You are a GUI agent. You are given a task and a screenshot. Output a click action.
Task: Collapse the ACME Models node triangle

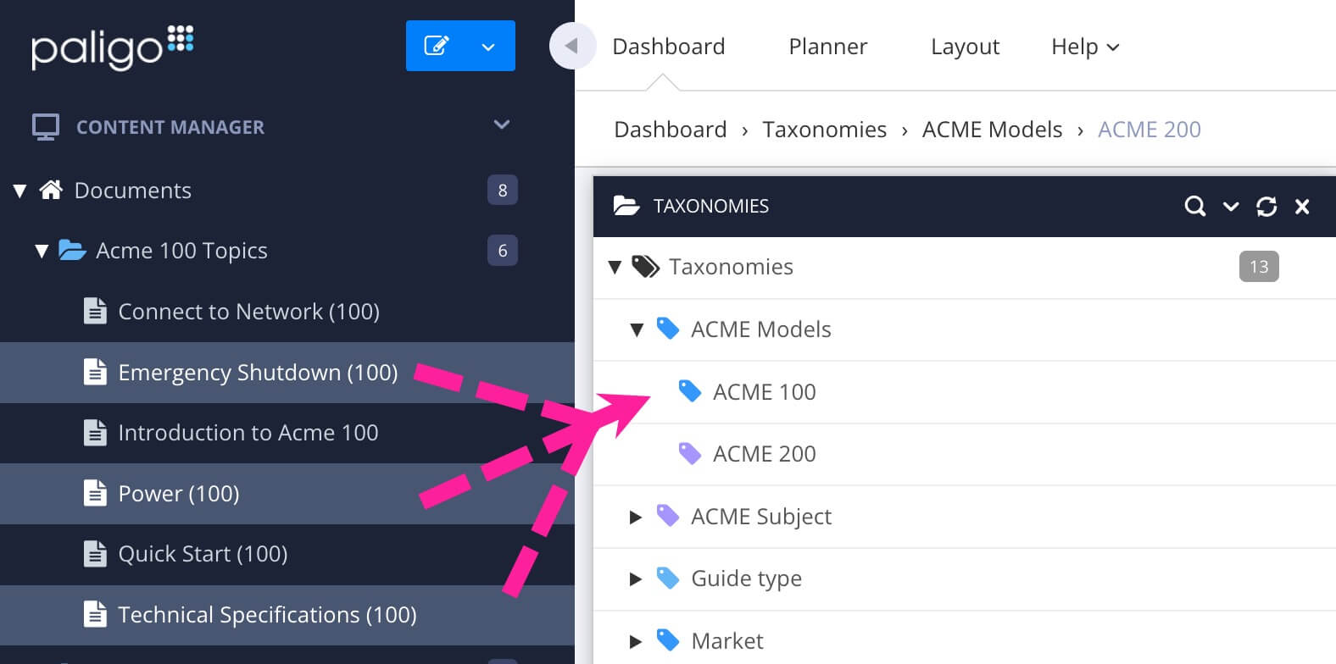[637, 330]
